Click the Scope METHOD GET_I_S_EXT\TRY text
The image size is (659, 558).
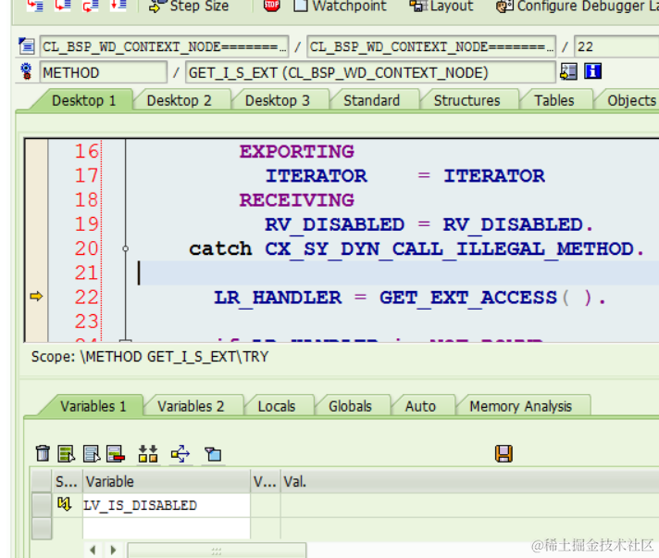(x=150, y=357)
